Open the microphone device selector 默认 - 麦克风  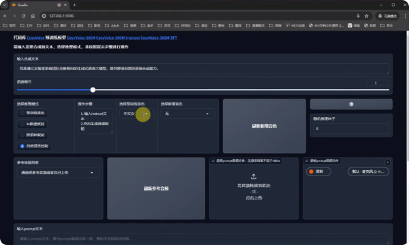click(368, 171)
